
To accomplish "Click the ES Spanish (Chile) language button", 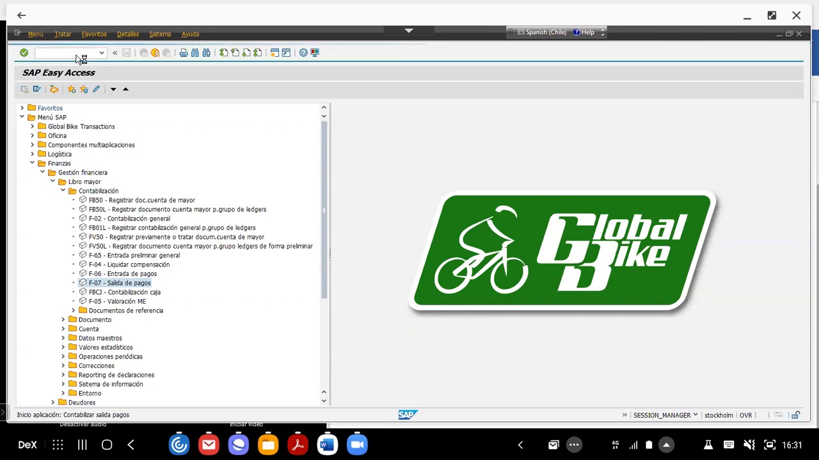I will click(x=542, y=32).
